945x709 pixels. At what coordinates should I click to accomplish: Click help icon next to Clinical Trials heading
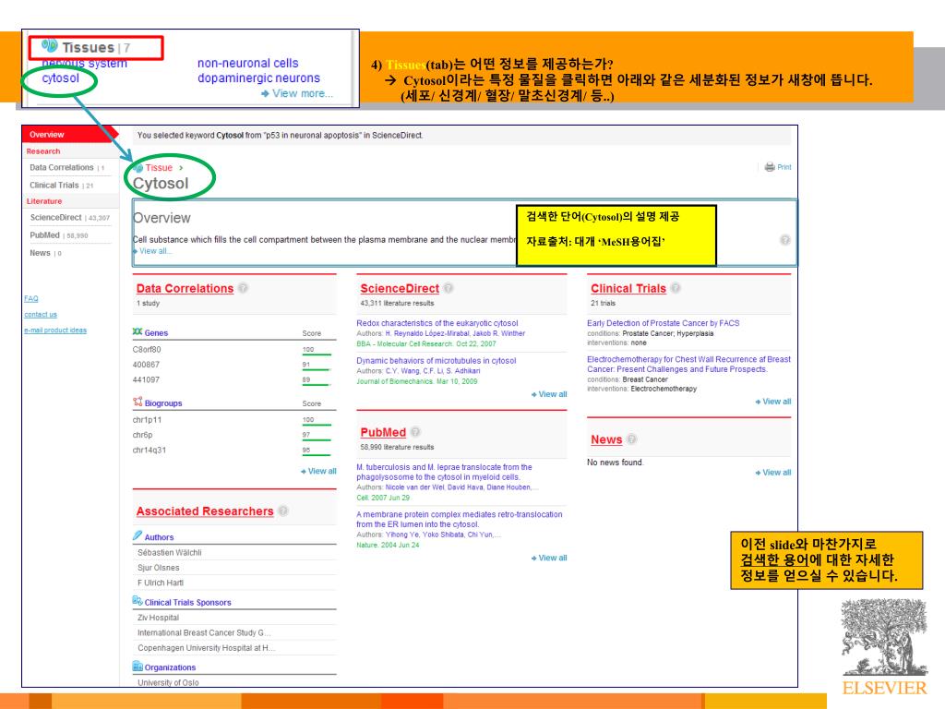tap(676, 288)
